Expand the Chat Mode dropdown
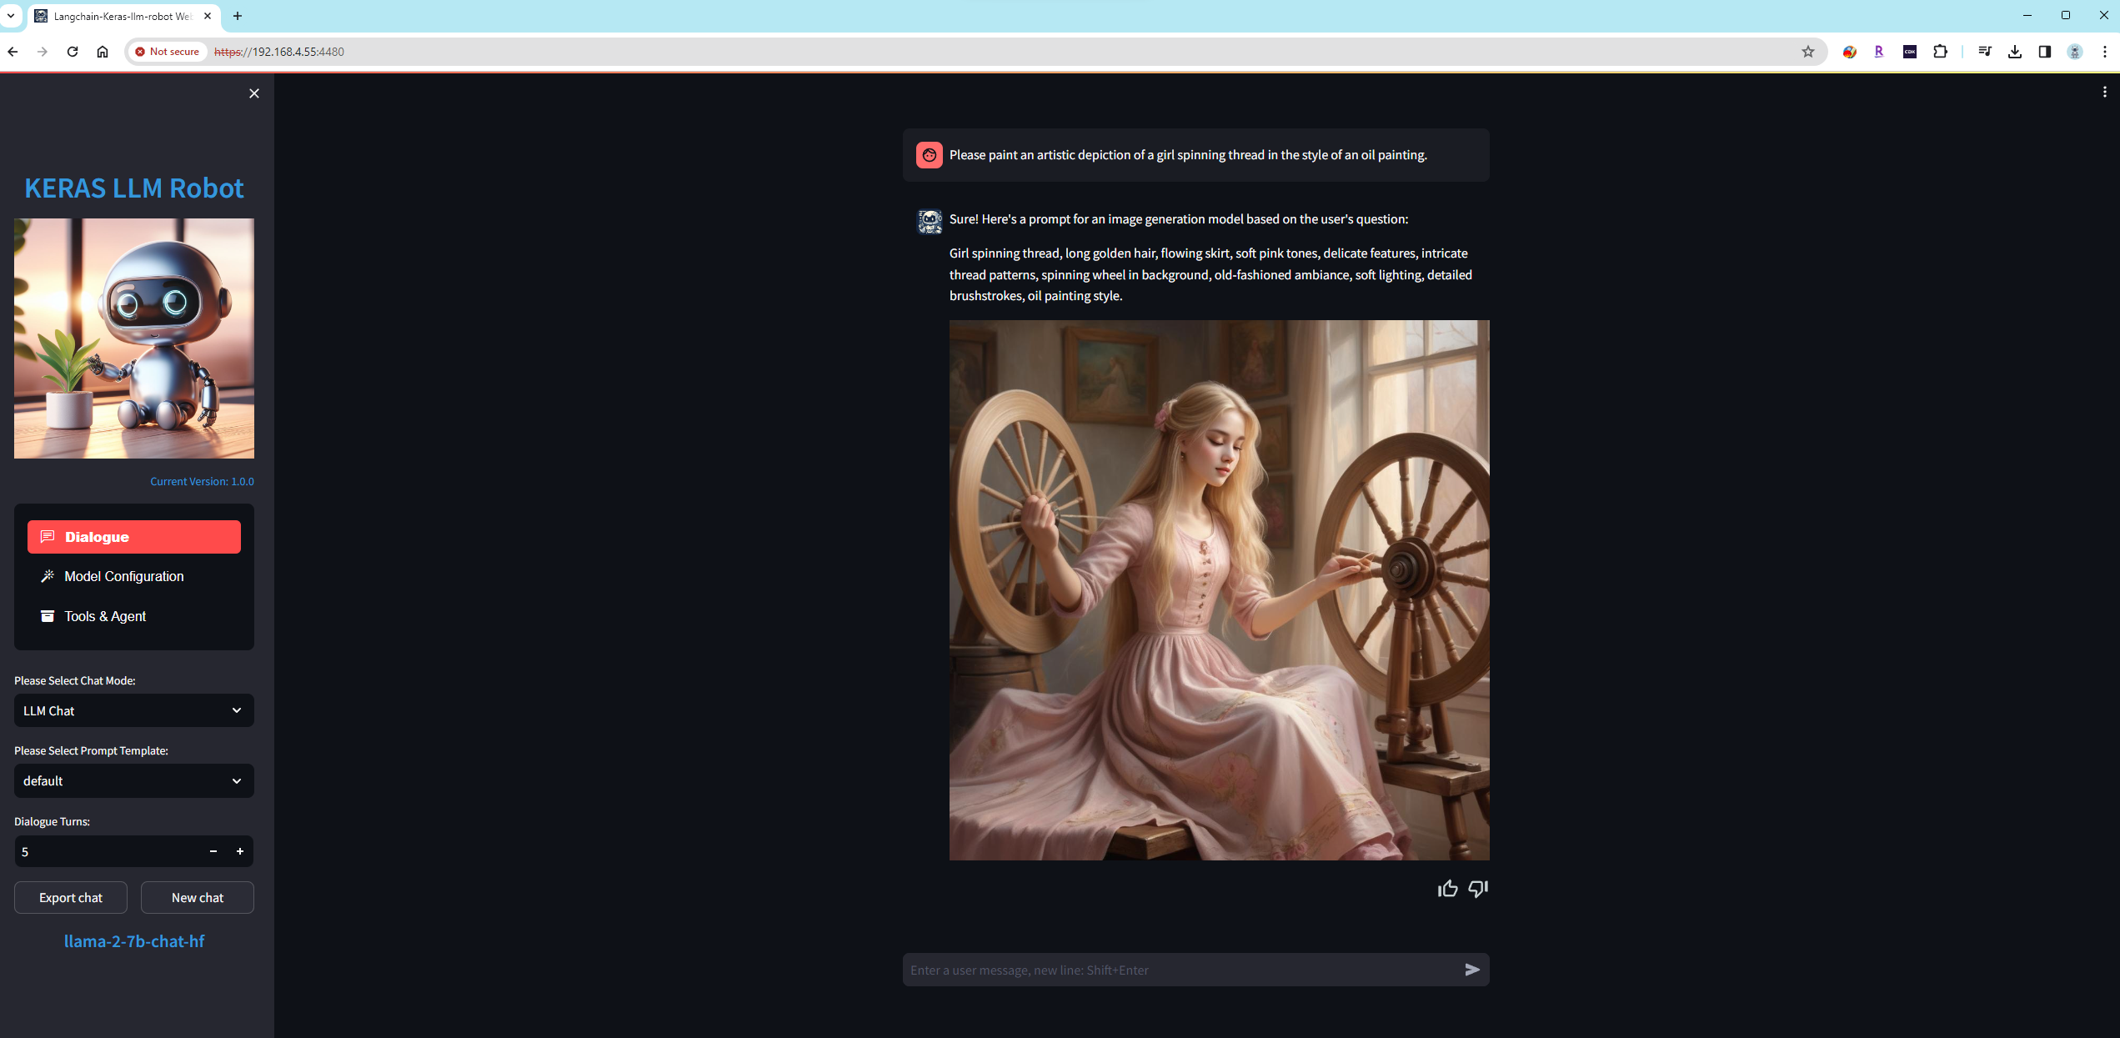The width and height of the screenshot is (2120, 1038). point(133,710)
